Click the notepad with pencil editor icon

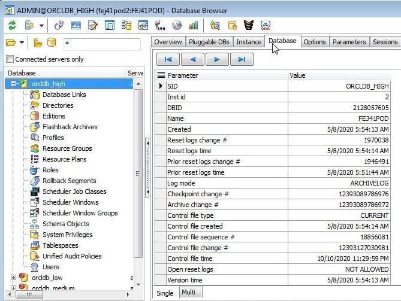tap(92, 25)
